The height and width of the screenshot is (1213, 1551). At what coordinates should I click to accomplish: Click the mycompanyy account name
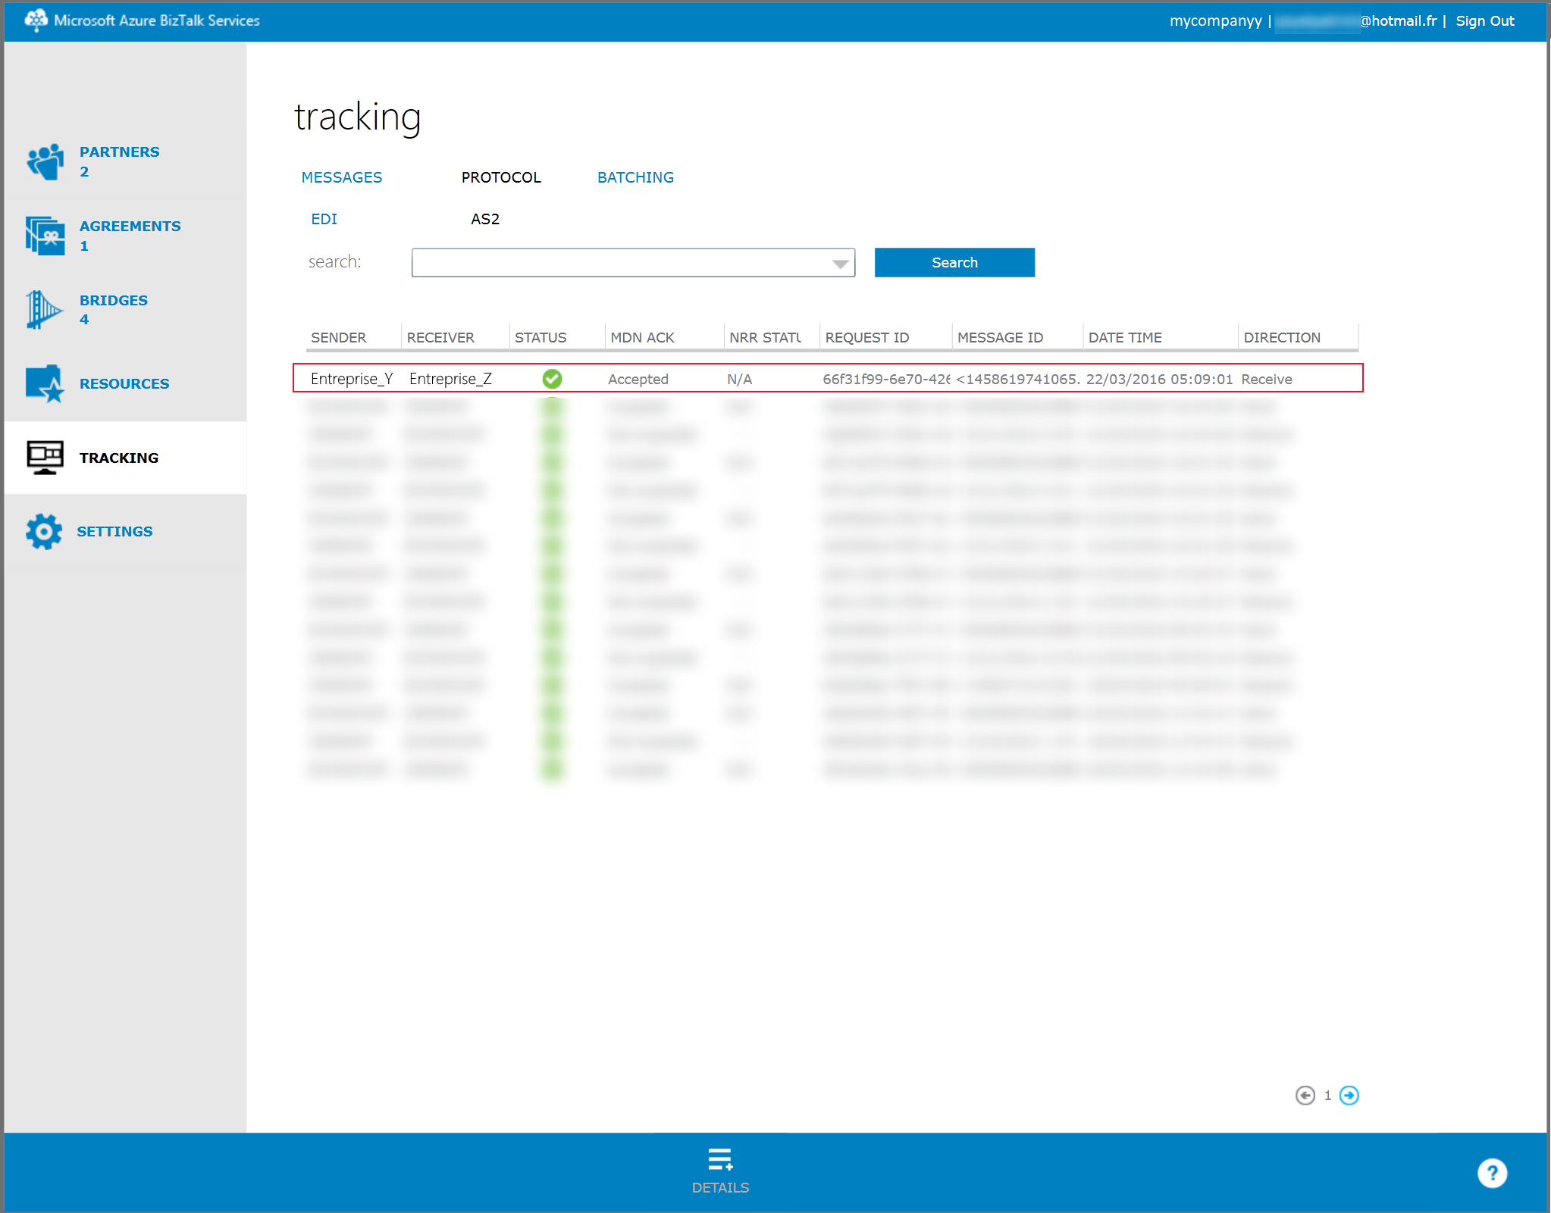click(1215, 21)
